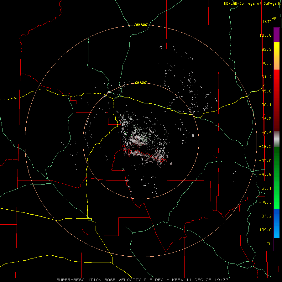Click the purple segment of the color scale

(277, 35)
